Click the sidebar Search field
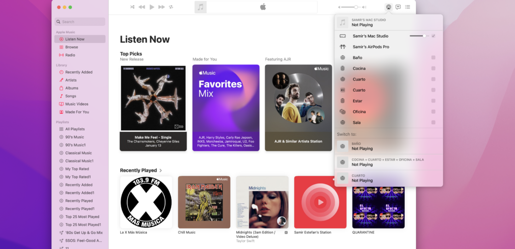The width and height of the screenshot is (515, 249). (x=80, y=22)
